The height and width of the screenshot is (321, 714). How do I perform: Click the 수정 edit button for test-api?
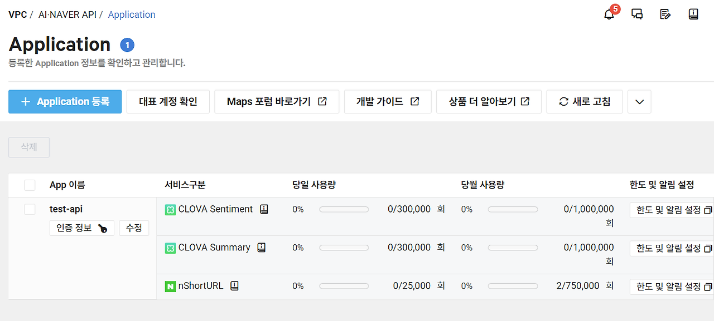(x=134, y=228)
